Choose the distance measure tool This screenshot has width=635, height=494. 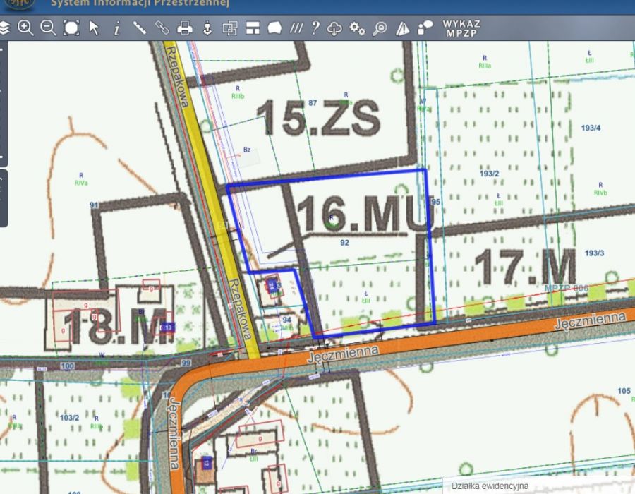(x=139, y=28)
